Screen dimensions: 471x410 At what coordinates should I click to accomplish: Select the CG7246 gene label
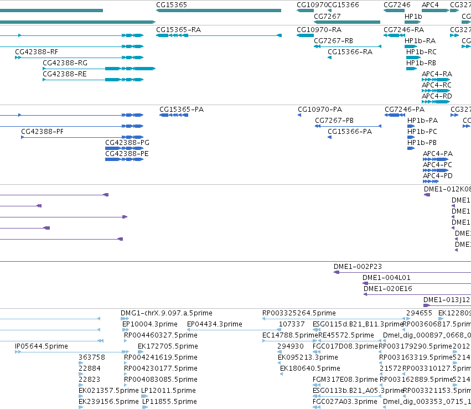[x=397, y=5]
